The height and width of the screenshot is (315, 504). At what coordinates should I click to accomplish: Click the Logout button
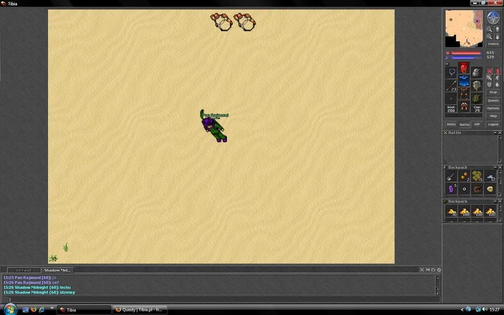point(493,125)
